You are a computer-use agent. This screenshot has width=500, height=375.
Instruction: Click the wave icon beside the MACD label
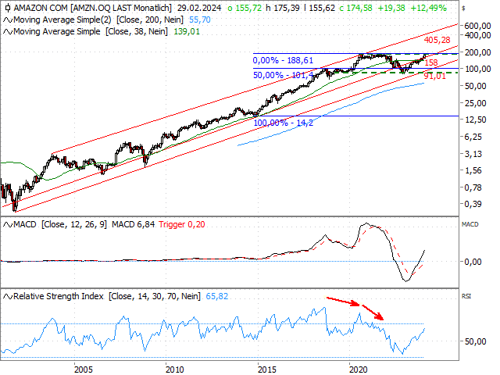[8, 225]
